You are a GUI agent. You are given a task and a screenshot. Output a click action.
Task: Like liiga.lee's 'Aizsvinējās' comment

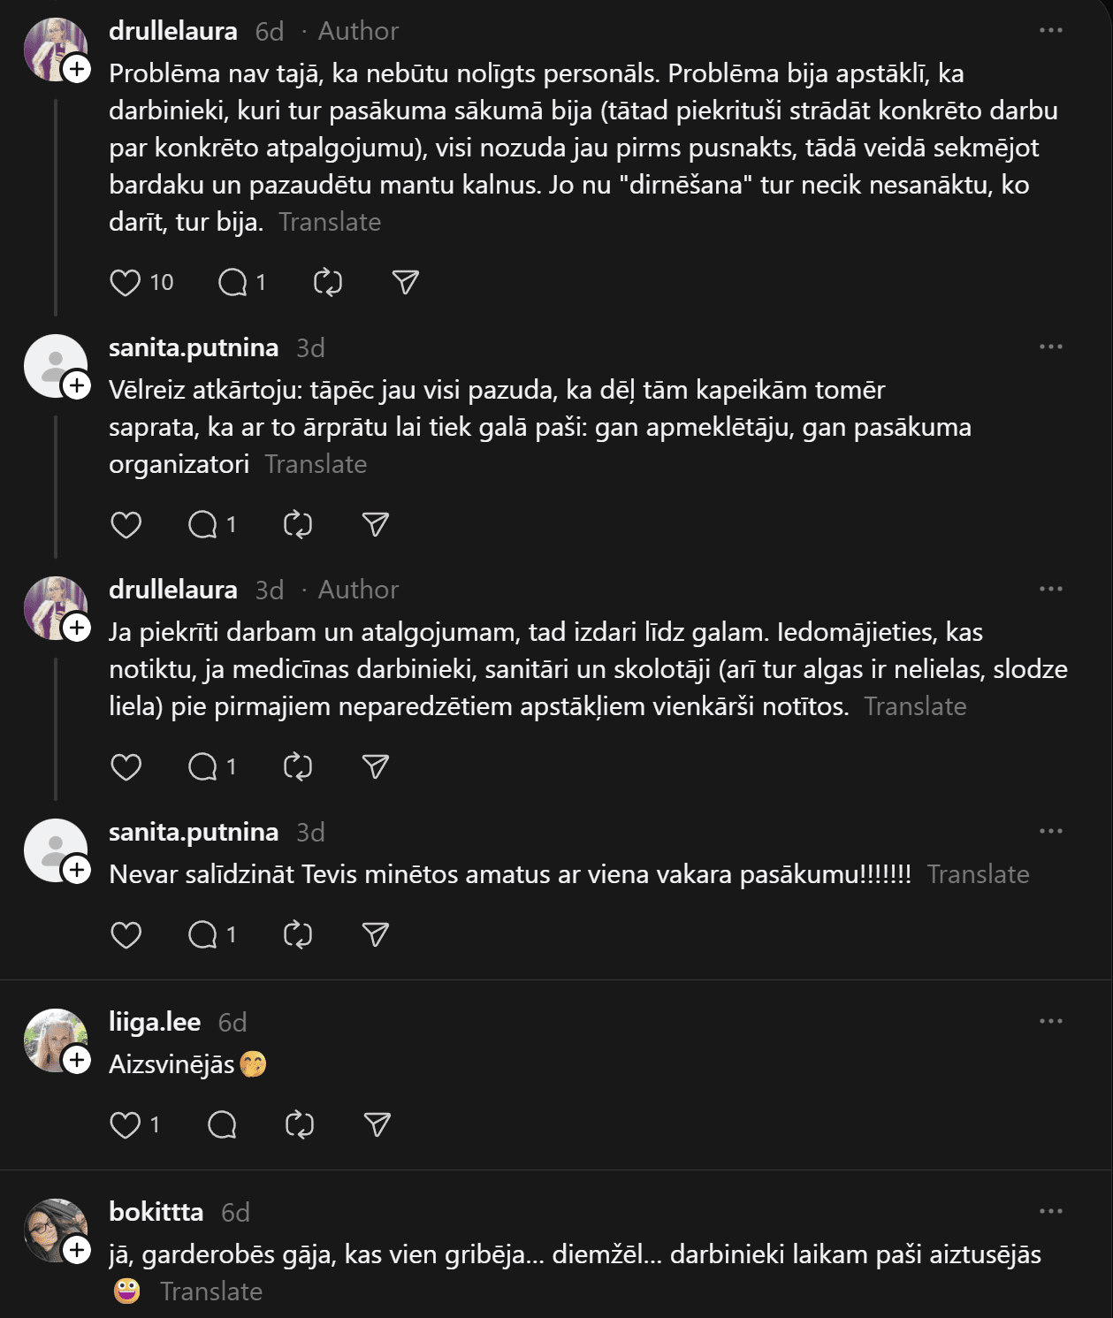(126, 1125)
